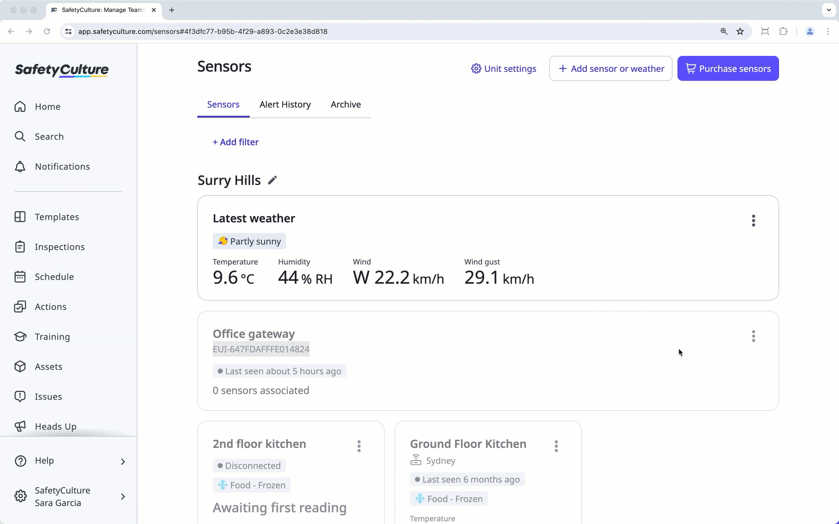
Task: Click the 44 % RH humidity value
Action: coord(305,278)
